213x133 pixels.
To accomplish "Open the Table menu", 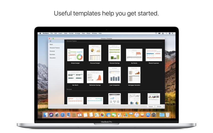I will [65, 33].
